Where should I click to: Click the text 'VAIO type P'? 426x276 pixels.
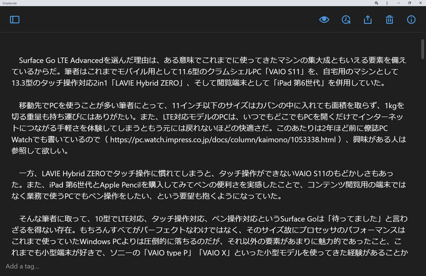(168, 253)
